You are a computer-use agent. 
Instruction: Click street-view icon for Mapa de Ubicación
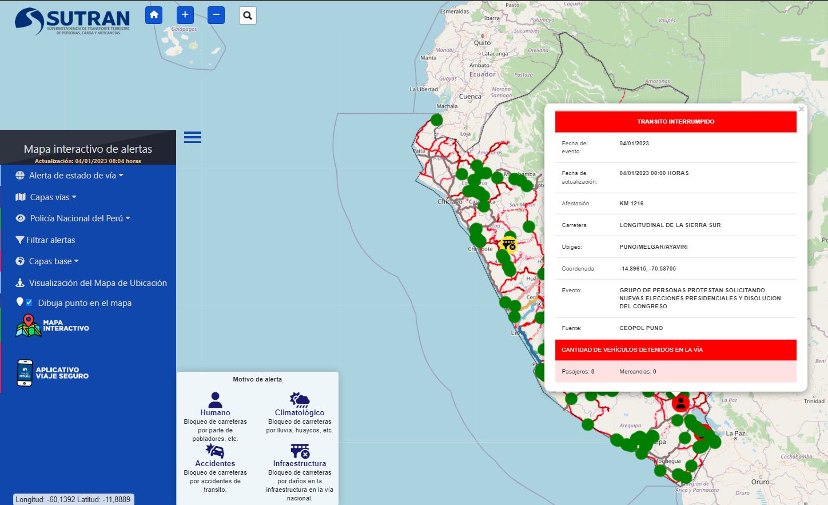[x=20, y=283]
